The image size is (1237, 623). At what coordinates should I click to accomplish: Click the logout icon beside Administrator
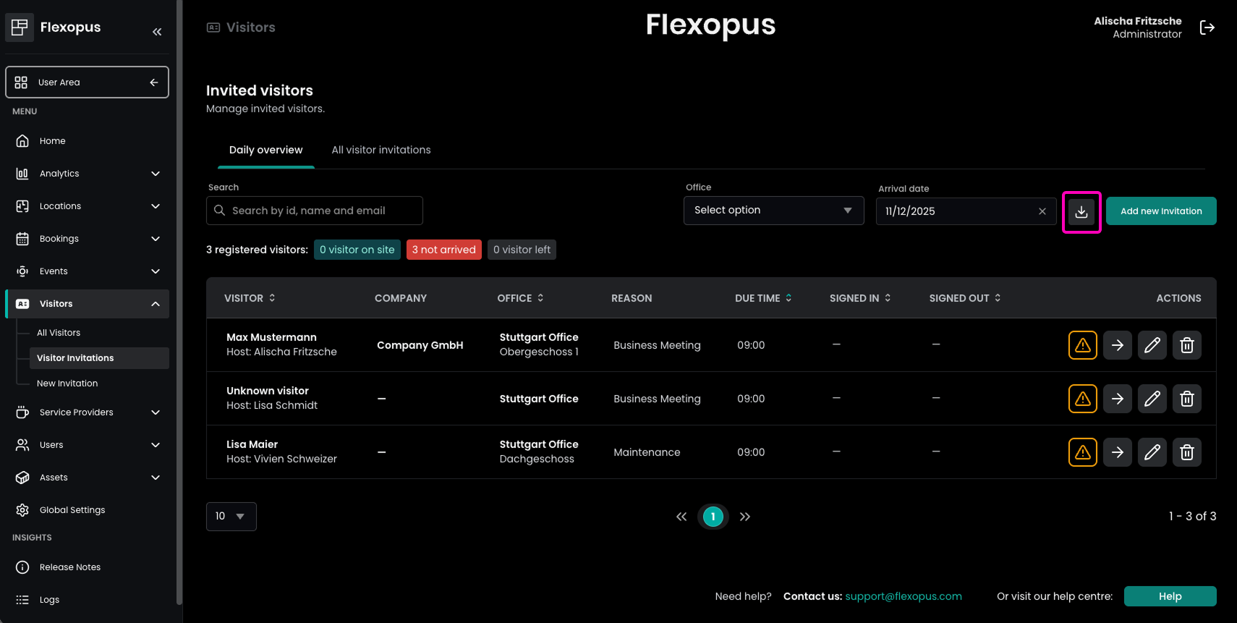point(1207,27)
